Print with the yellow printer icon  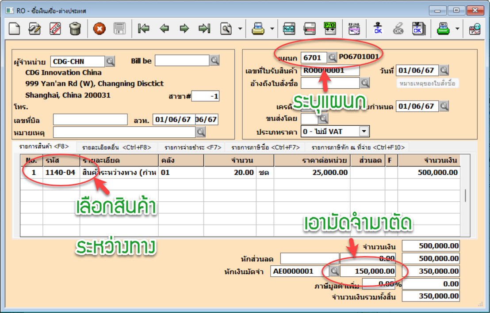(258, 29)
